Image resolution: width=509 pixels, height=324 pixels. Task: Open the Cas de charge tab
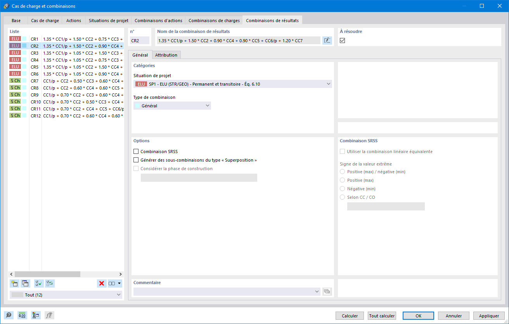pyautogui.click(x=45, y=21)
